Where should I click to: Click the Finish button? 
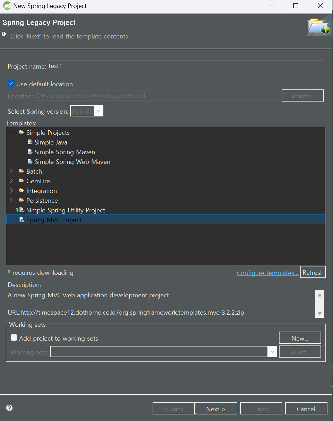coord(261,409)
